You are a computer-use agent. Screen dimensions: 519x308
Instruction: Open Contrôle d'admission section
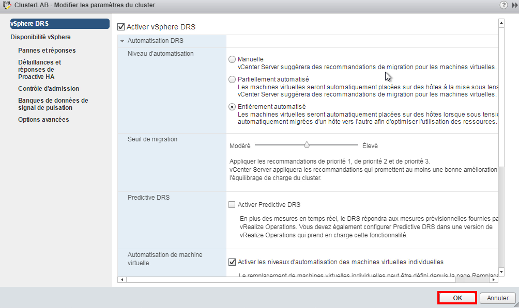(49, 89)
